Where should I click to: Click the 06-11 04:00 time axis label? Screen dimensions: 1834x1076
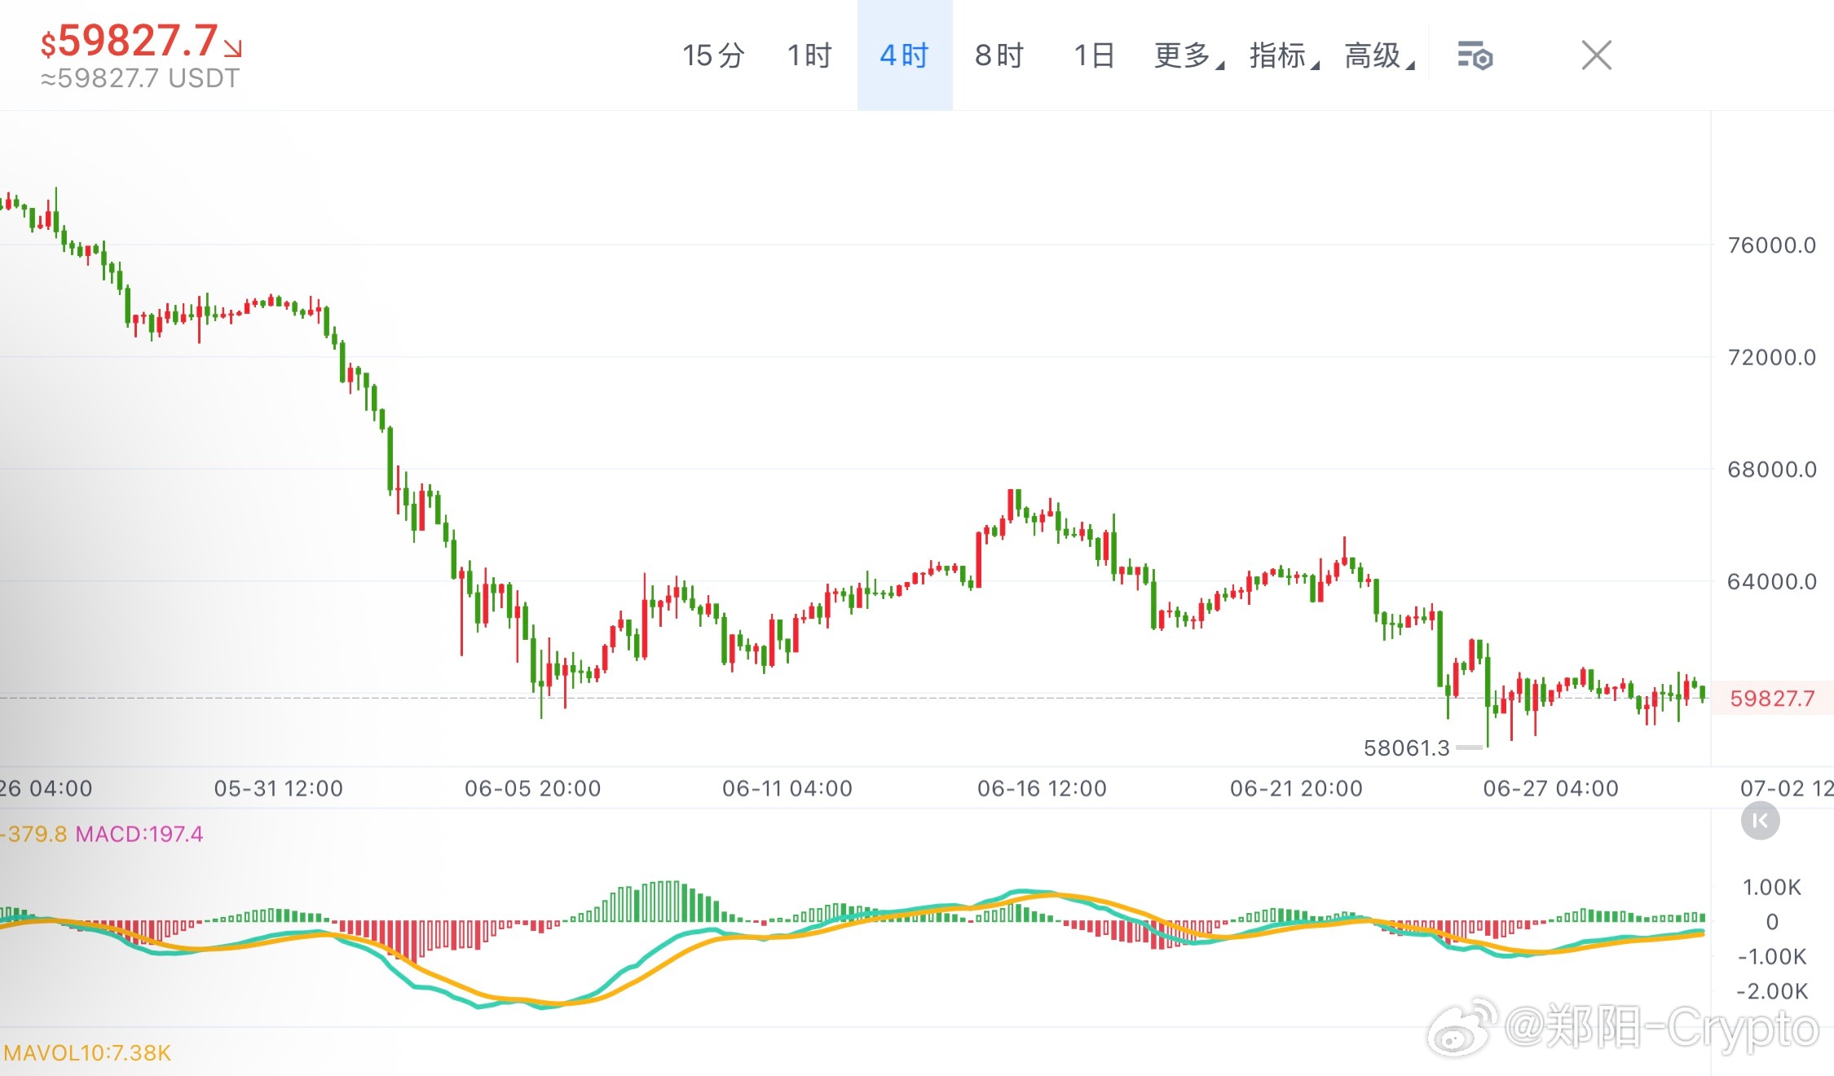(787, 788)
